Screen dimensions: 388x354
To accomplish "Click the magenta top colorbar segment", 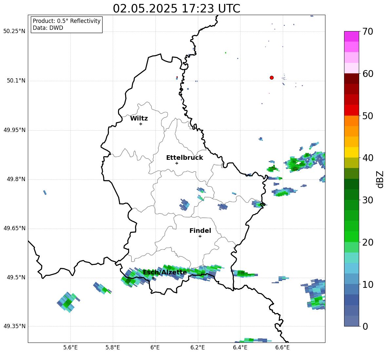I will point(351,36).
